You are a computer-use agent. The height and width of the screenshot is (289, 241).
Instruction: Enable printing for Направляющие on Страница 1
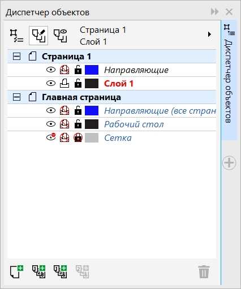[64, 70]
